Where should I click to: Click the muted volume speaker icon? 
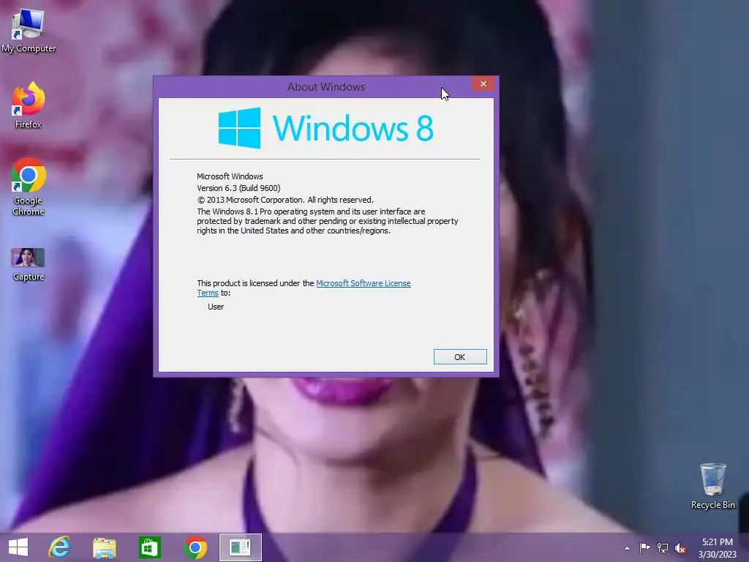point(680,548)
